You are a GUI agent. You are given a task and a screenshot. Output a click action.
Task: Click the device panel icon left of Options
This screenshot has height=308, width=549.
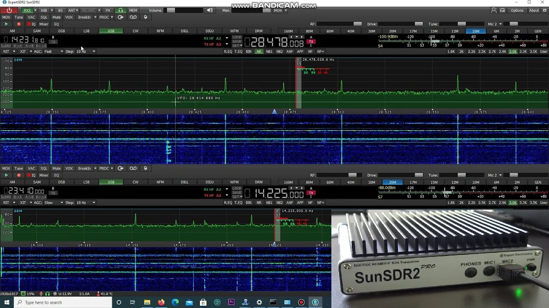502,10
